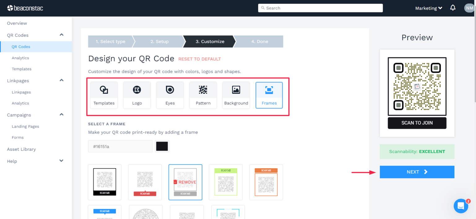Select the Frames design option

pyautogui.click(x=269, y=95)
